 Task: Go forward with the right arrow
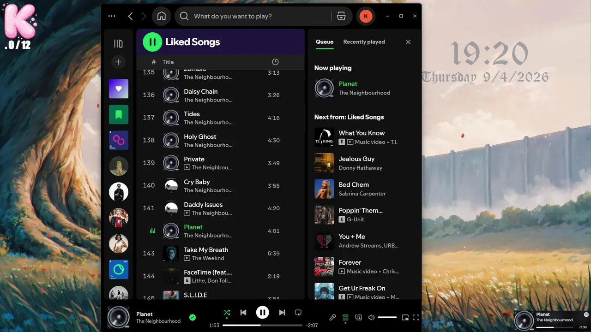[144, 16]
